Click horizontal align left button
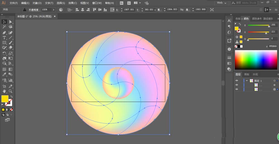This screenshot has width=279, height=144. 77,10
